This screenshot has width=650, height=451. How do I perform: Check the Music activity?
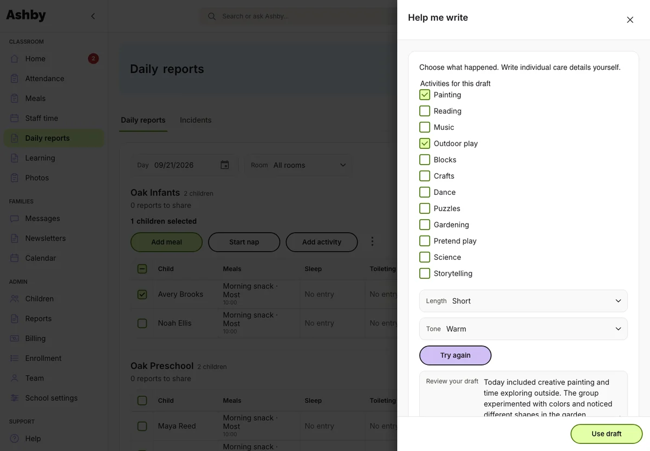pos(425,127)
